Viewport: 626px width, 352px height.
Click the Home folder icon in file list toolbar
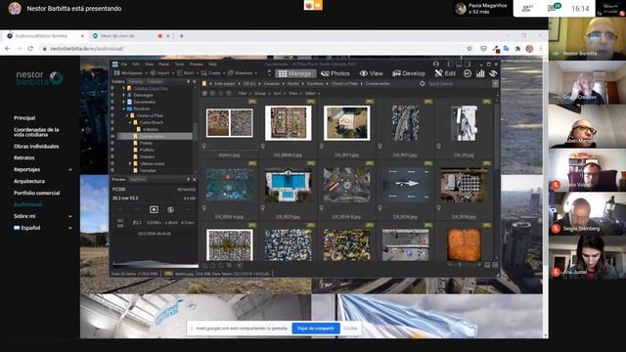point(204,94)
